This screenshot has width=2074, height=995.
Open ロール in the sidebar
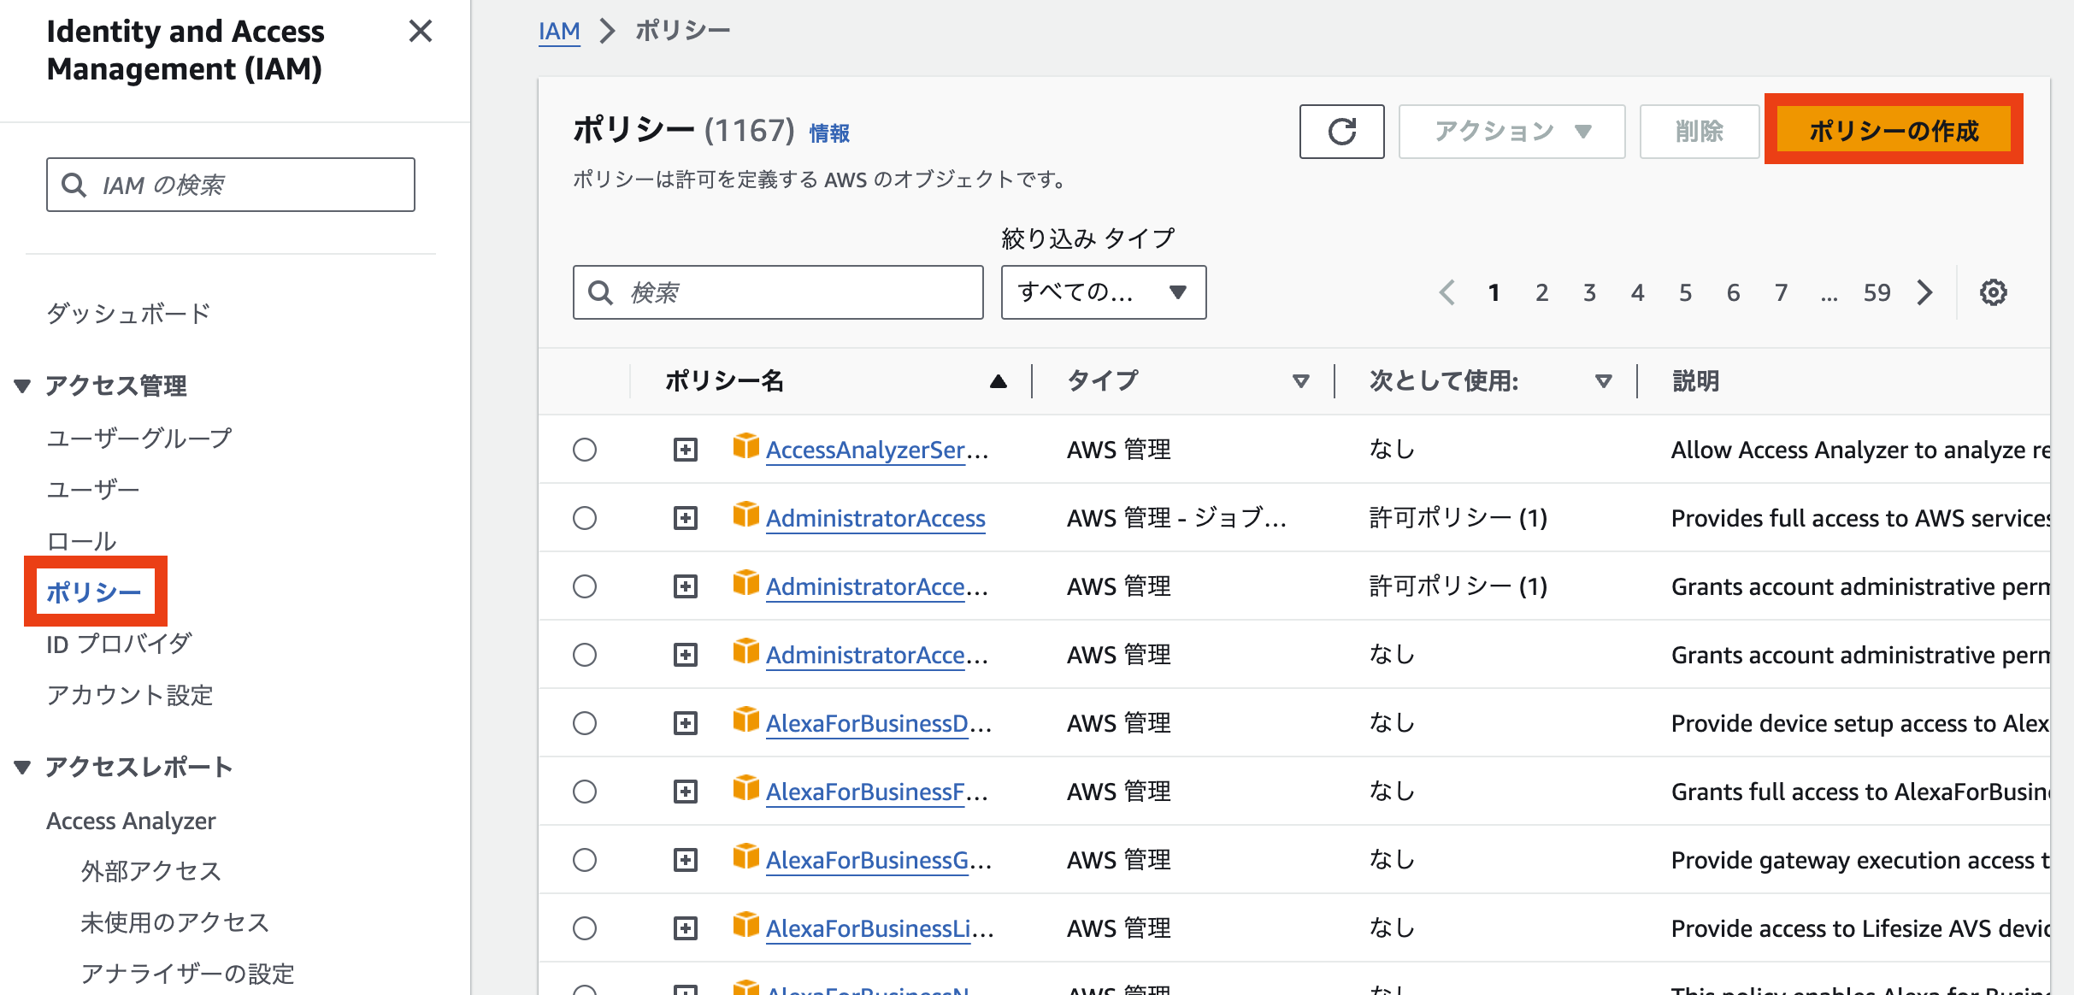[82, 540]
